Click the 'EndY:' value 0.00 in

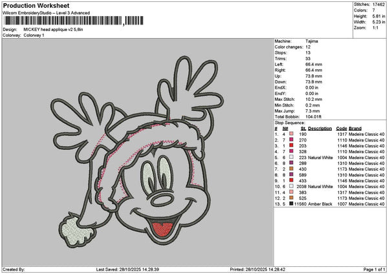pyautogui.click(x=312, y=94)
